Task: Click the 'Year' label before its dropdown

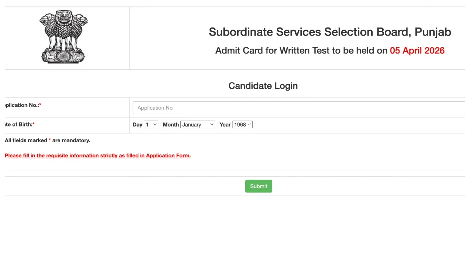Action: point(225,125)
